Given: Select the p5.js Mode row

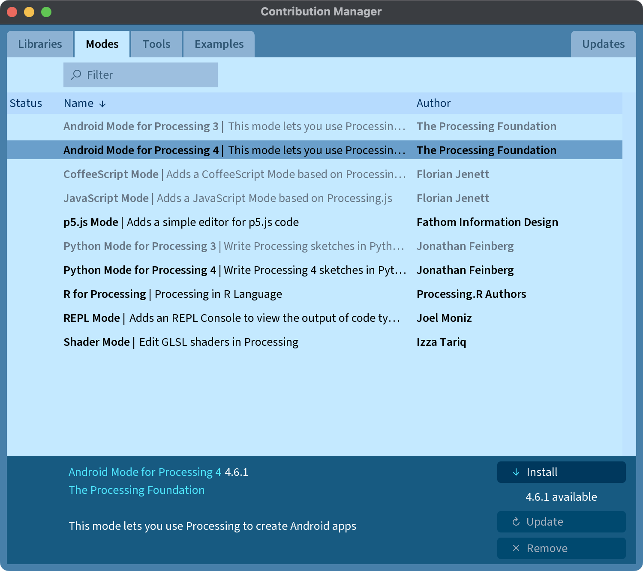Looking at the screenshot, I should [315, 222].
